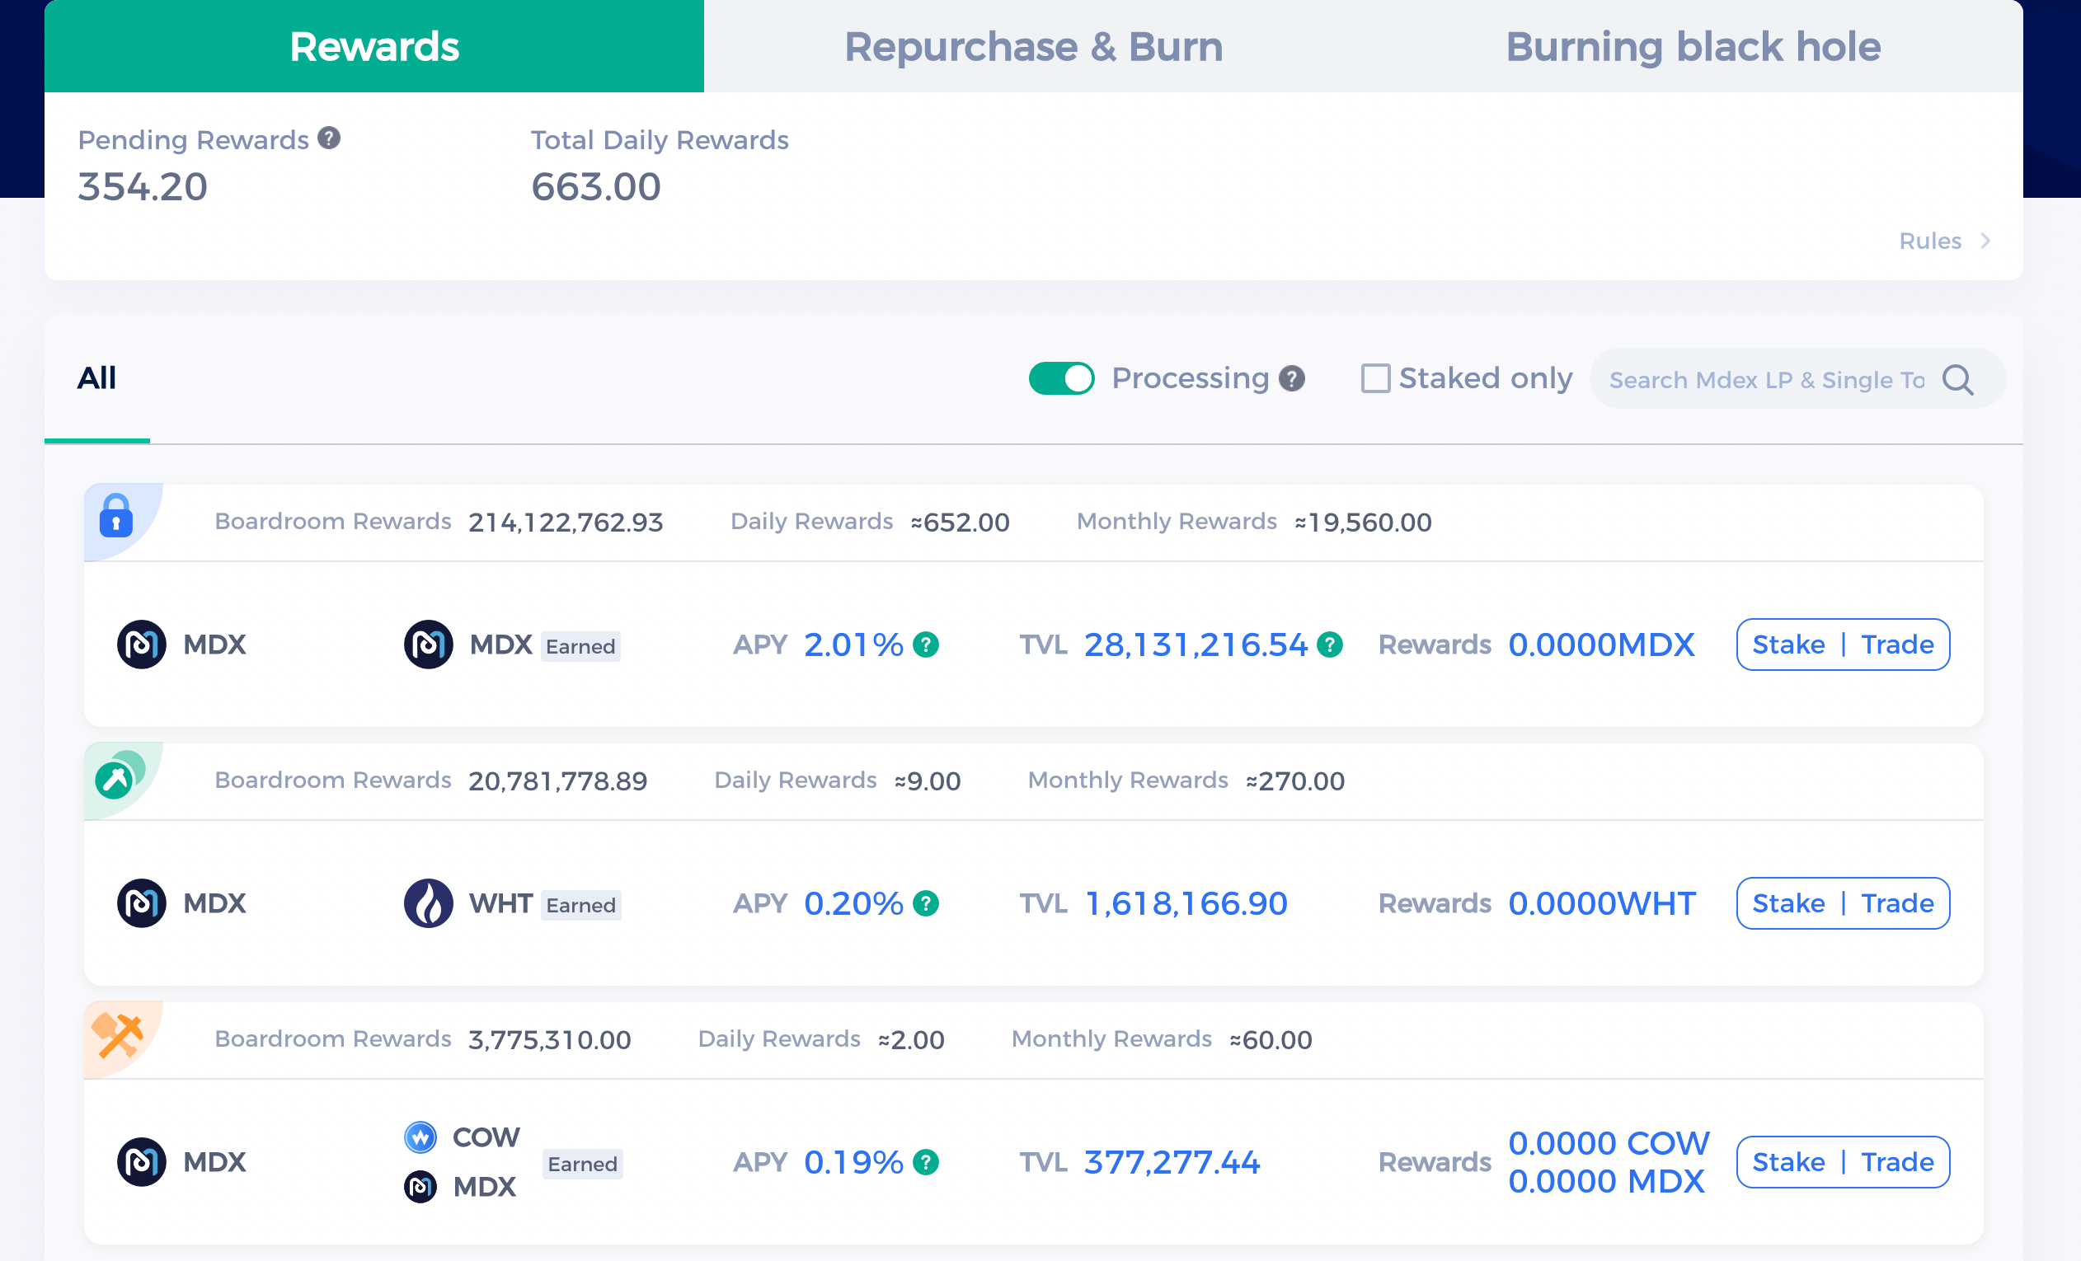Select the All filter tab
Image resolution: width=2081 pixels, height=1261 pixels.
point(96,378)
